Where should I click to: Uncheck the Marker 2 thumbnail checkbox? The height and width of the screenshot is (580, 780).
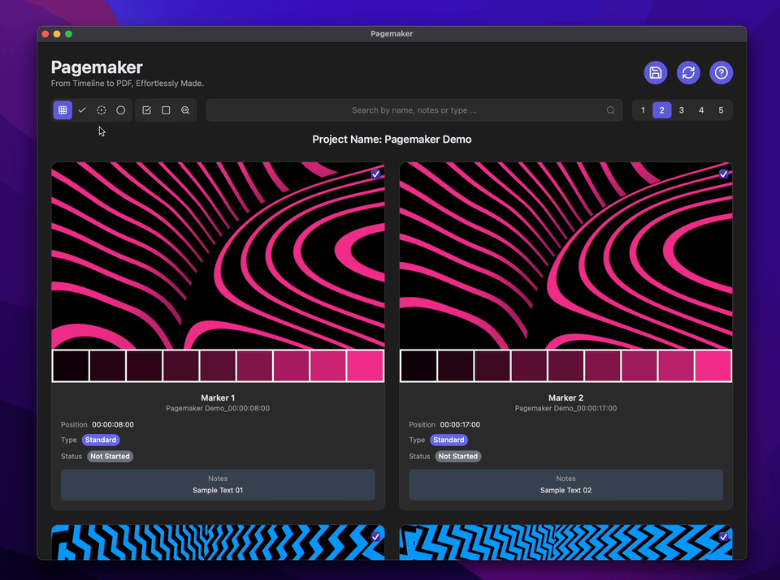[723, 174]
